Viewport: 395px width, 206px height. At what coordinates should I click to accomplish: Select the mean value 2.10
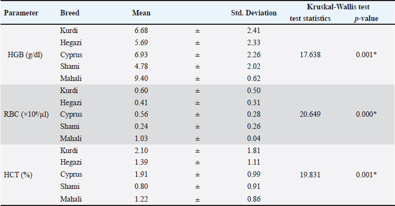[x=141, y=150]
